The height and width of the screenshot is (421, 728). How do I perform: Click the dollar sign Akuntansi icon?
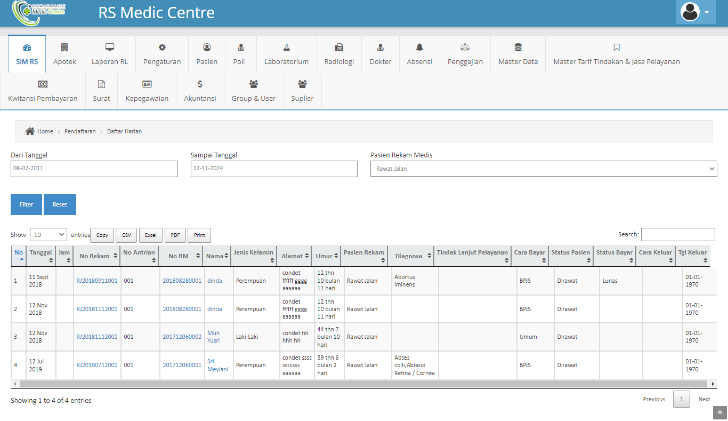pyautogui.click(x=200, y=84)
